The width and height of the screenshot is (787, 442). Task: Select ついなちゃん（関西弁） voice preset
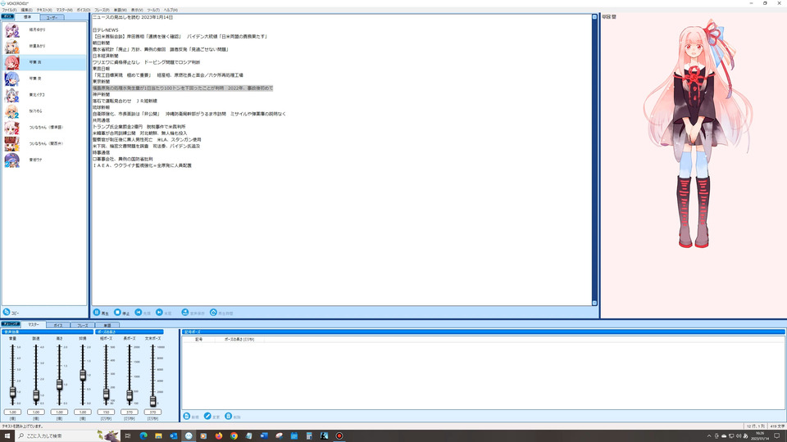point(44,143)
